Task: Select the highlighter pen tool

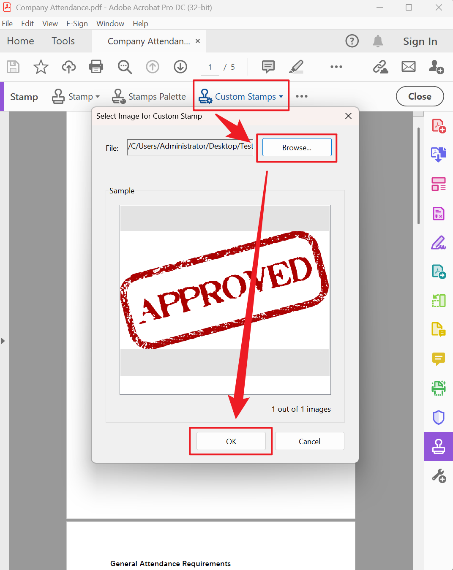Action: (296, 67)
